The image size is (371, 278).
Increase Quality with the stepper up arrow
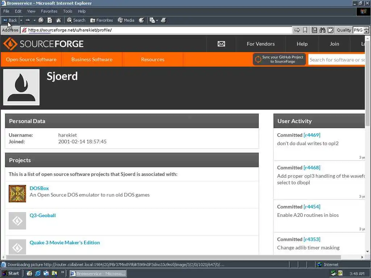coord(367,28)
